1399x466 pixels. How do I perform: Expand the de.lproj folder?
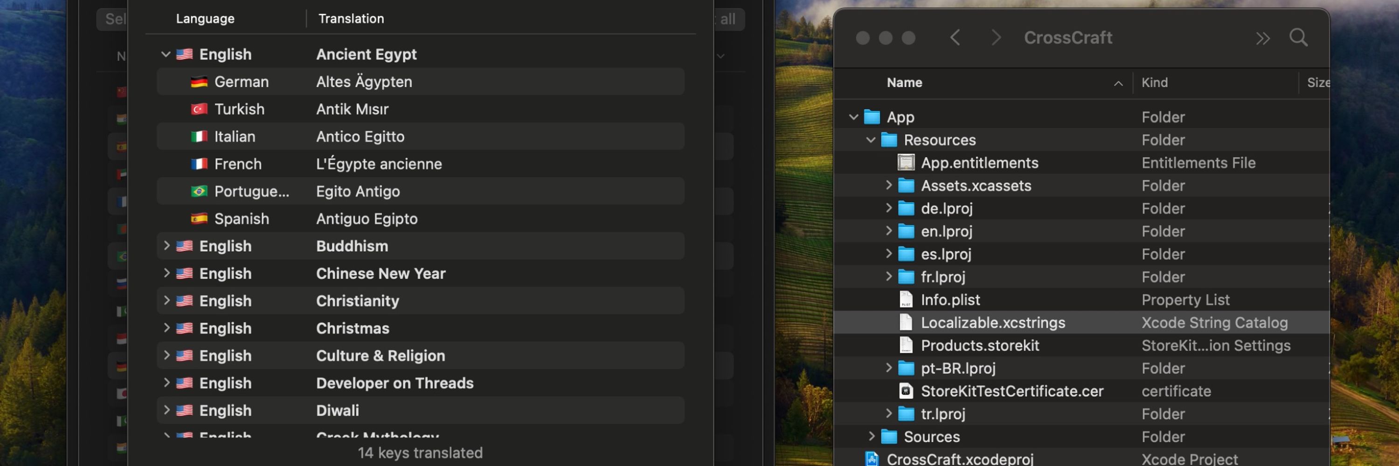point(888,208)
